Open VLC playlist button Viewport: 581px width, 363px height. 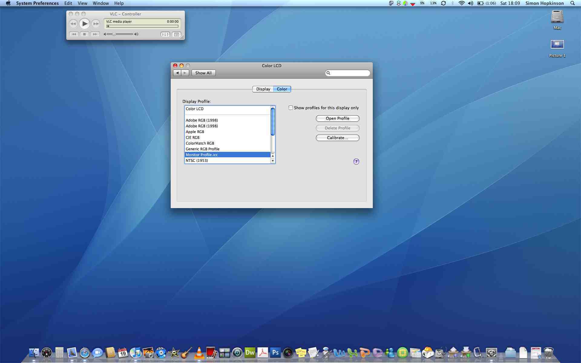[x=176, y=34]
